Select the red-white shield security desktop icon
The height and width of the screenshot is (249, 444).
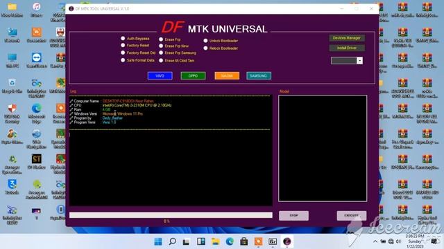click(12, 113)
